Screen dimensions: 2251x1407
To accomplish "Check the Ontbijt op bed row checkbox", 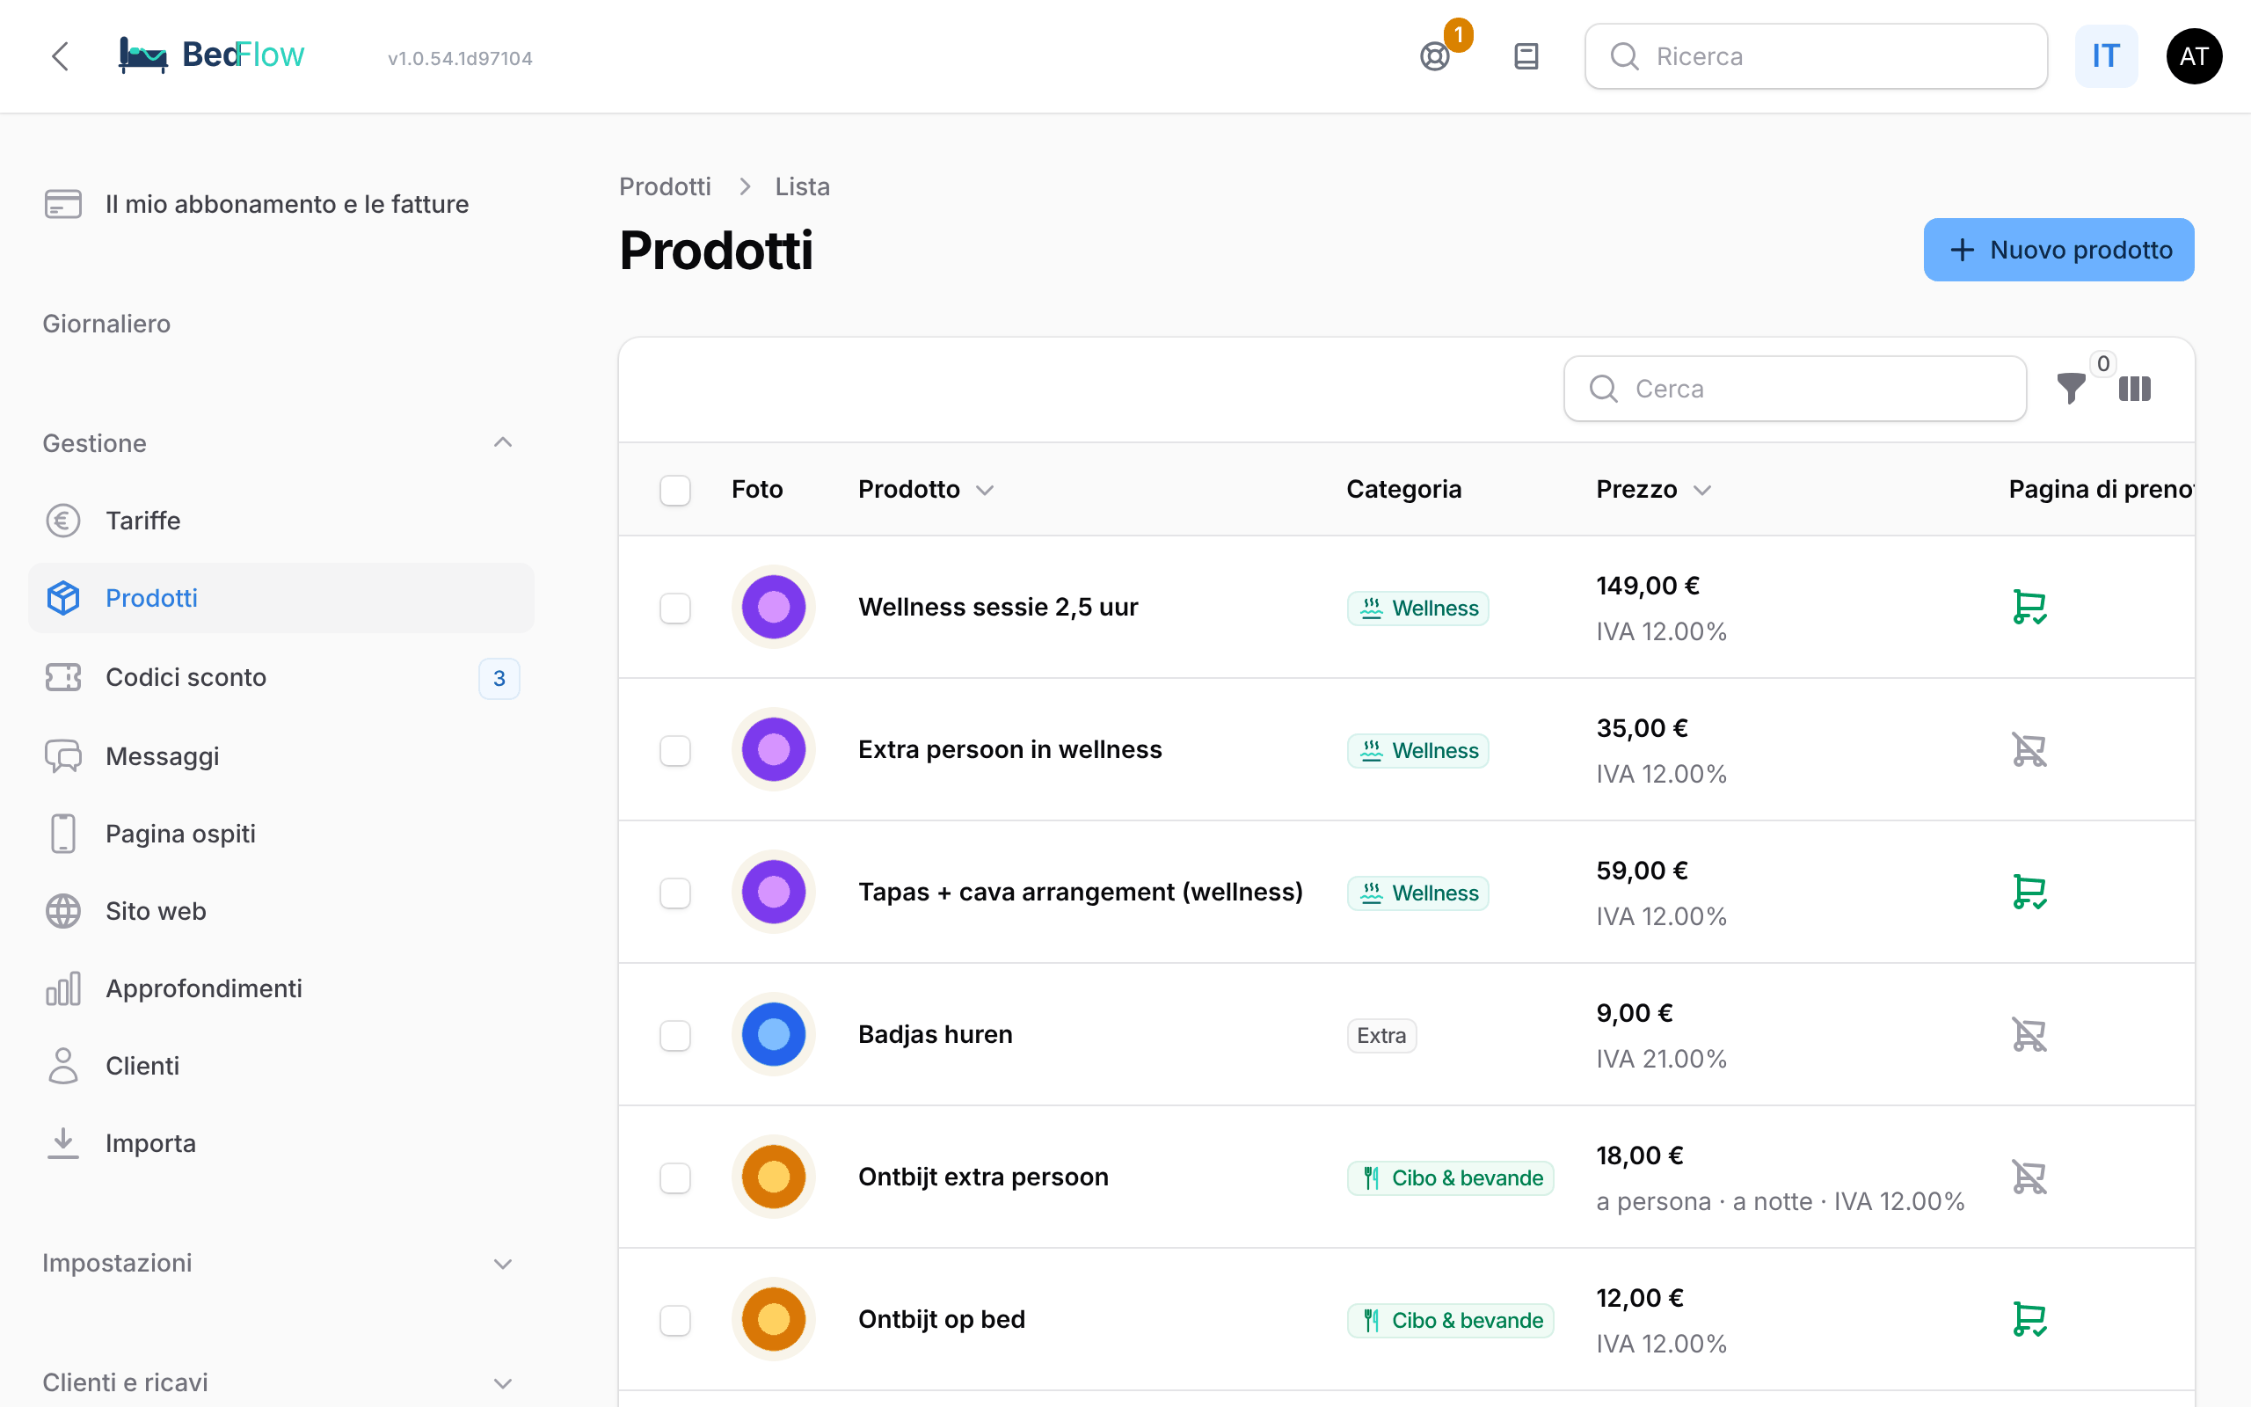I will point(675,1320).
